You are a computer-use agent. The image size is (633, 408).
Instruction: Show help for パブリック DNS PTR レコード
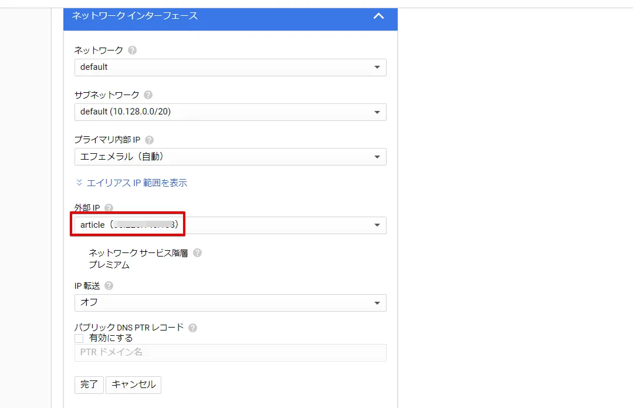tap(192, 328)
